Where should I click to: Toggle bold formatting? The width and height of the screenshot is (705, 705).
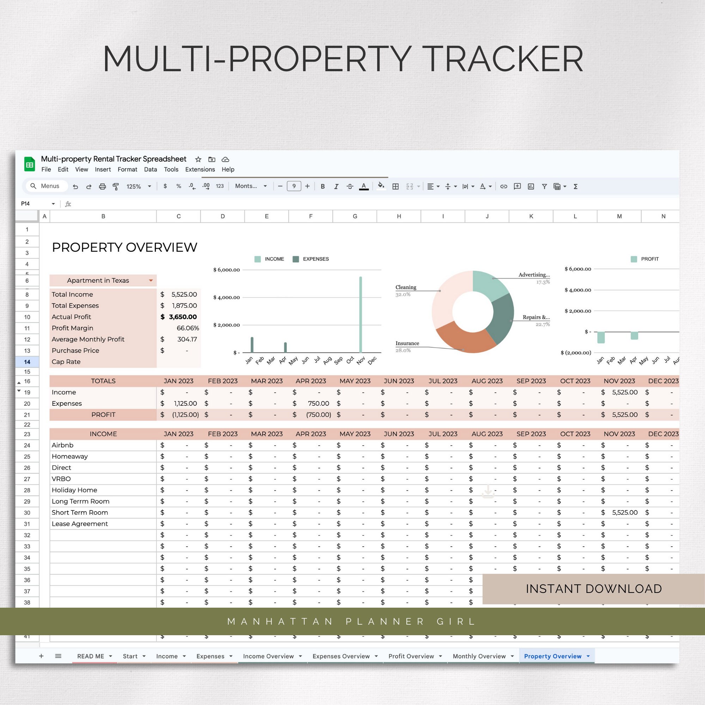click(x=322, y=186)
